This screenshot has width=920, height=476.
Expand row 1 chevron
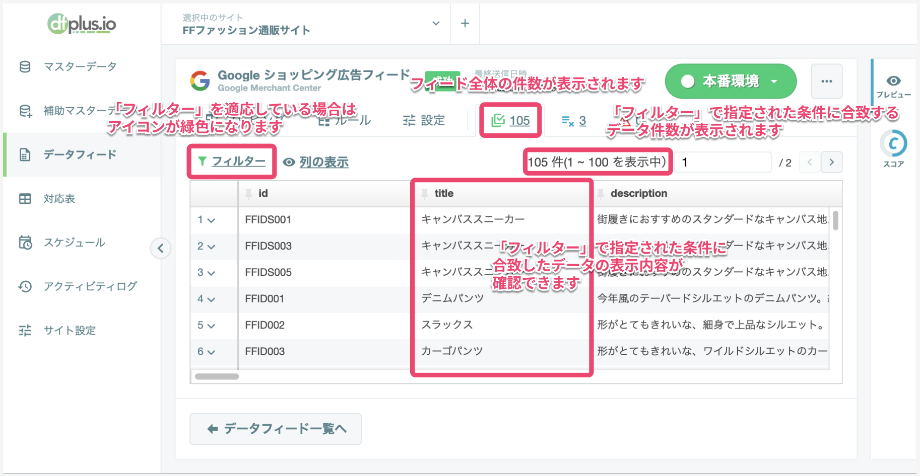point(211,220)
